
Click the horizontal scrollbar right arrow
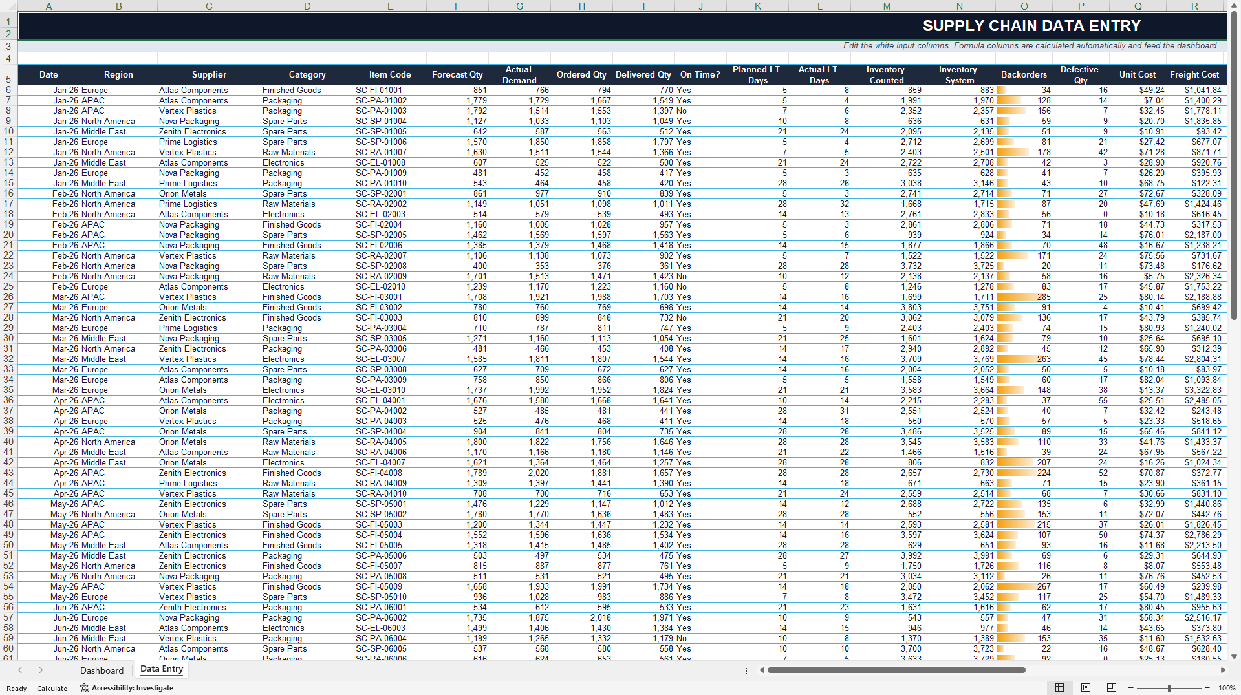(1223, 670)
